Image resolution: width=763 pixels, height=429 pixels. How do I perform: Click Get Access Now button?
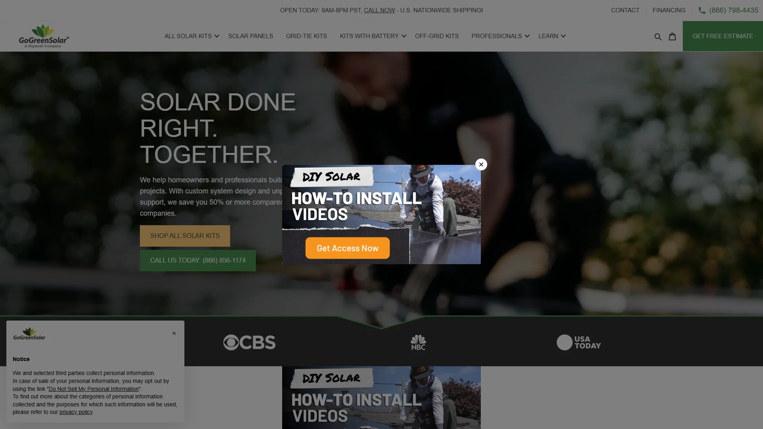pyautogui.click(x=347, y=248)
